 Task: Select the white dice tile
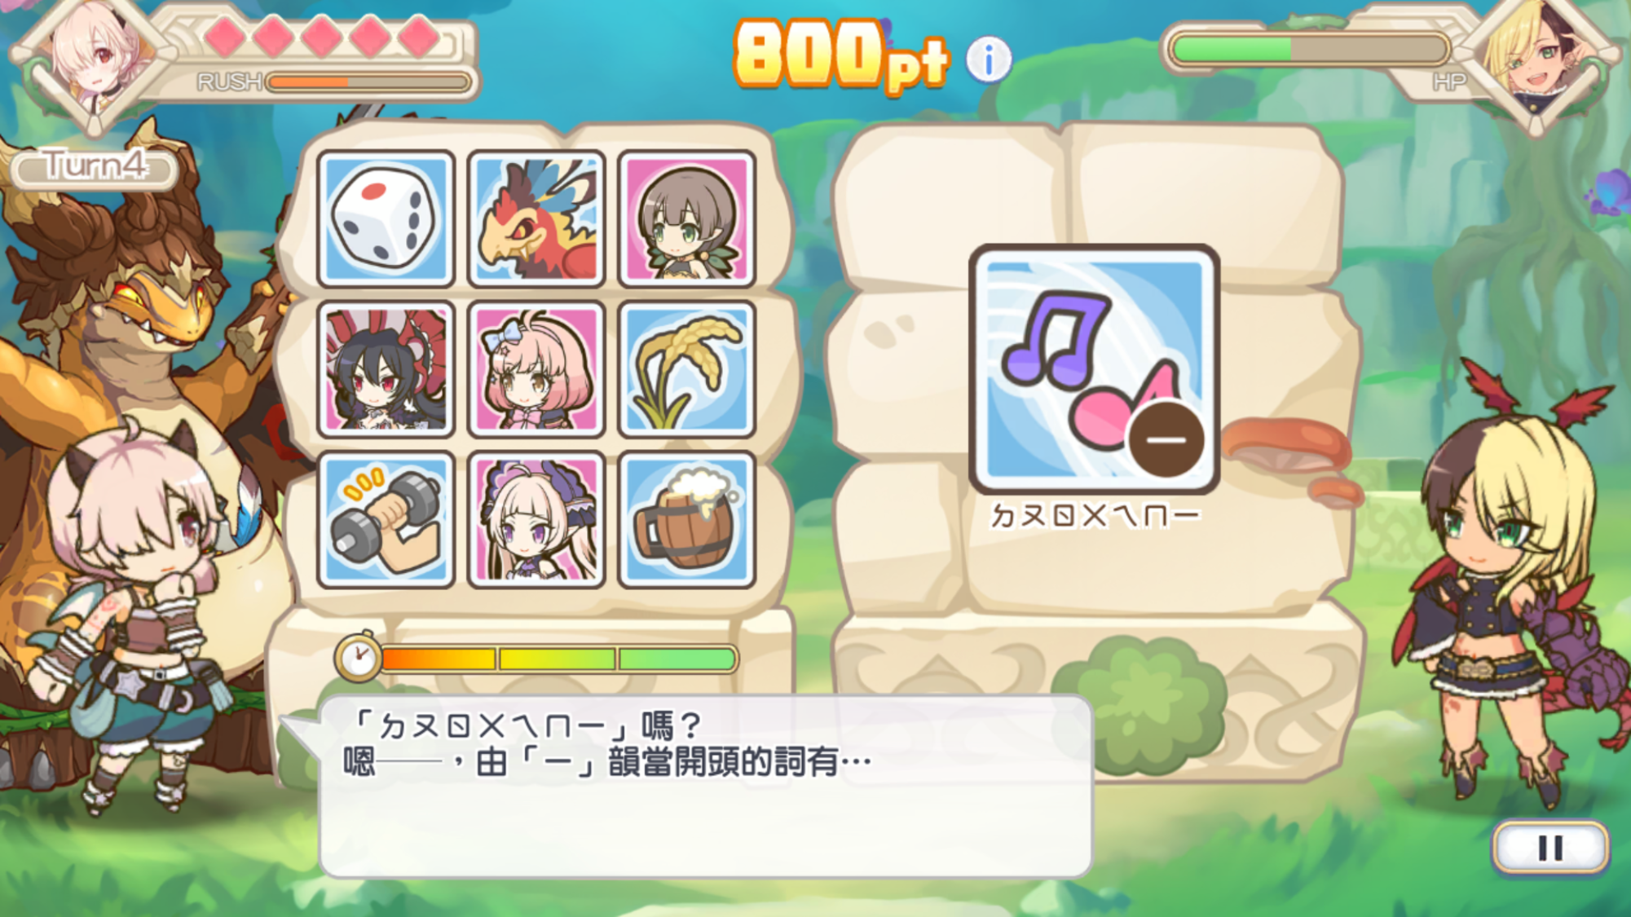point(386,218)
